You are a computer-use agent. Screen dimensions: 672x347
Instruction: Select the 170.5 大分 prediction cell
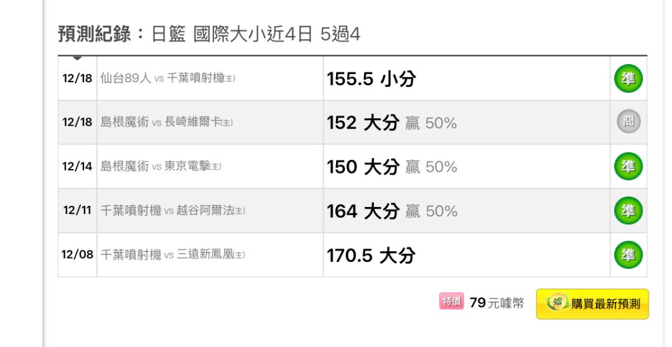tap(467, 255)
